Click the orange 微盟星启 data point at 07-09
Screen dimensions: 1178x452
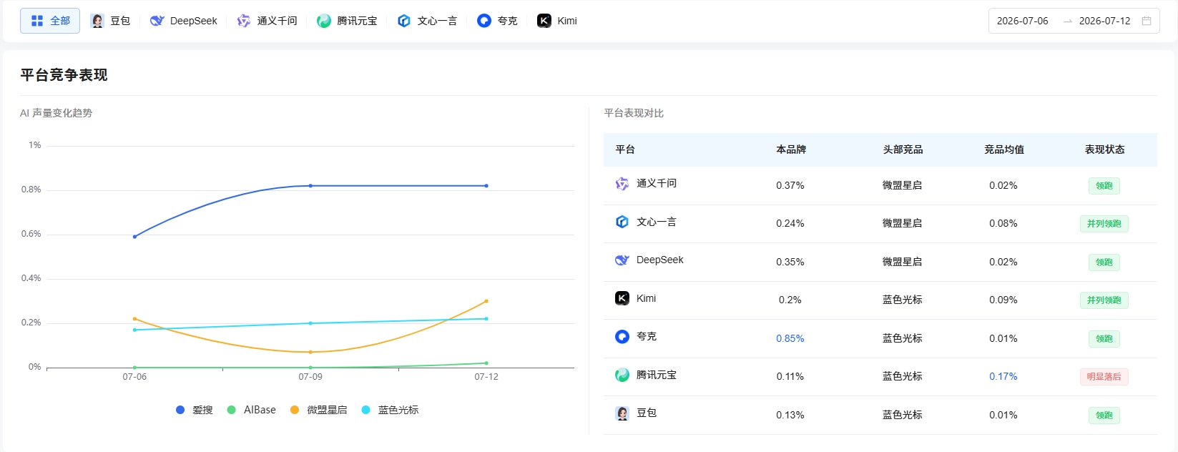pos(310,352)
